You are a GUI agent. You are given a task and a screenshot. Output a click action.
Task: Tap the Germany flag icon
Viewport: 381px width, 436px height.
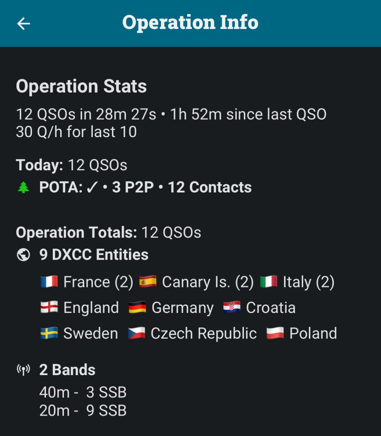click(x=137, y=307)
